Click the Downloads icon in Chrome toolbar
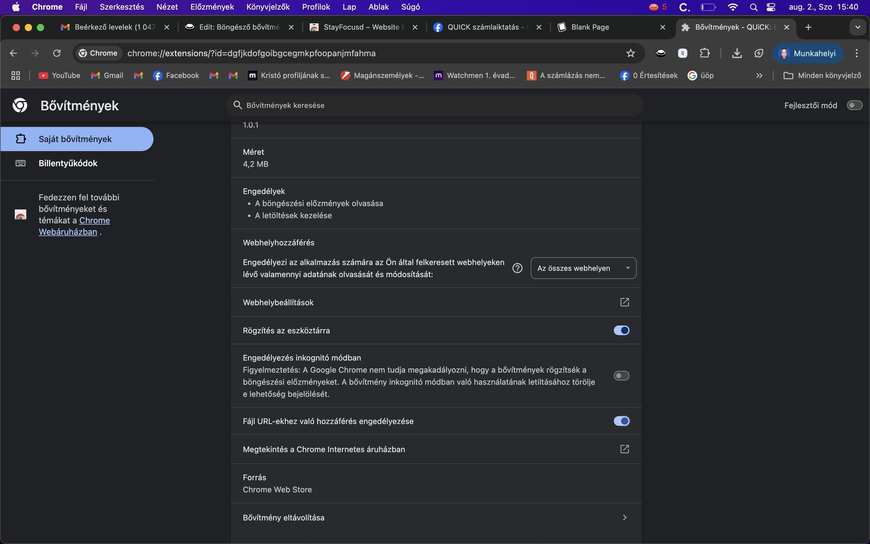Viewport: 870px width, 544px height. [736, 53]
